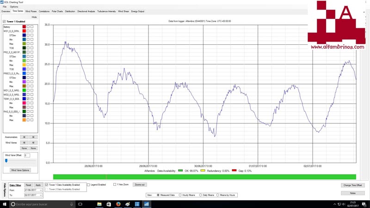Click the RH2_0_0_EE8 dark green swatch
This screenshot has height=208, width=370.
point(24,111)
